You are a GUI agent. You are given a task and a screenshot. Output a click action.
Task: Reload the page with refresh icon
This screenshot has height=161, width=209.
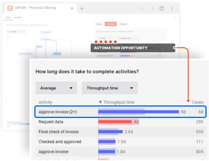[x=162, y=8]
